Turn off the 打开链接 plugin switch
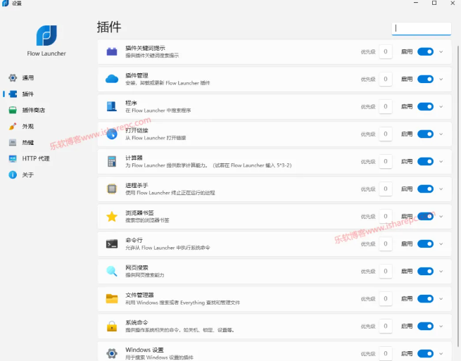 (x=425, y=134)
